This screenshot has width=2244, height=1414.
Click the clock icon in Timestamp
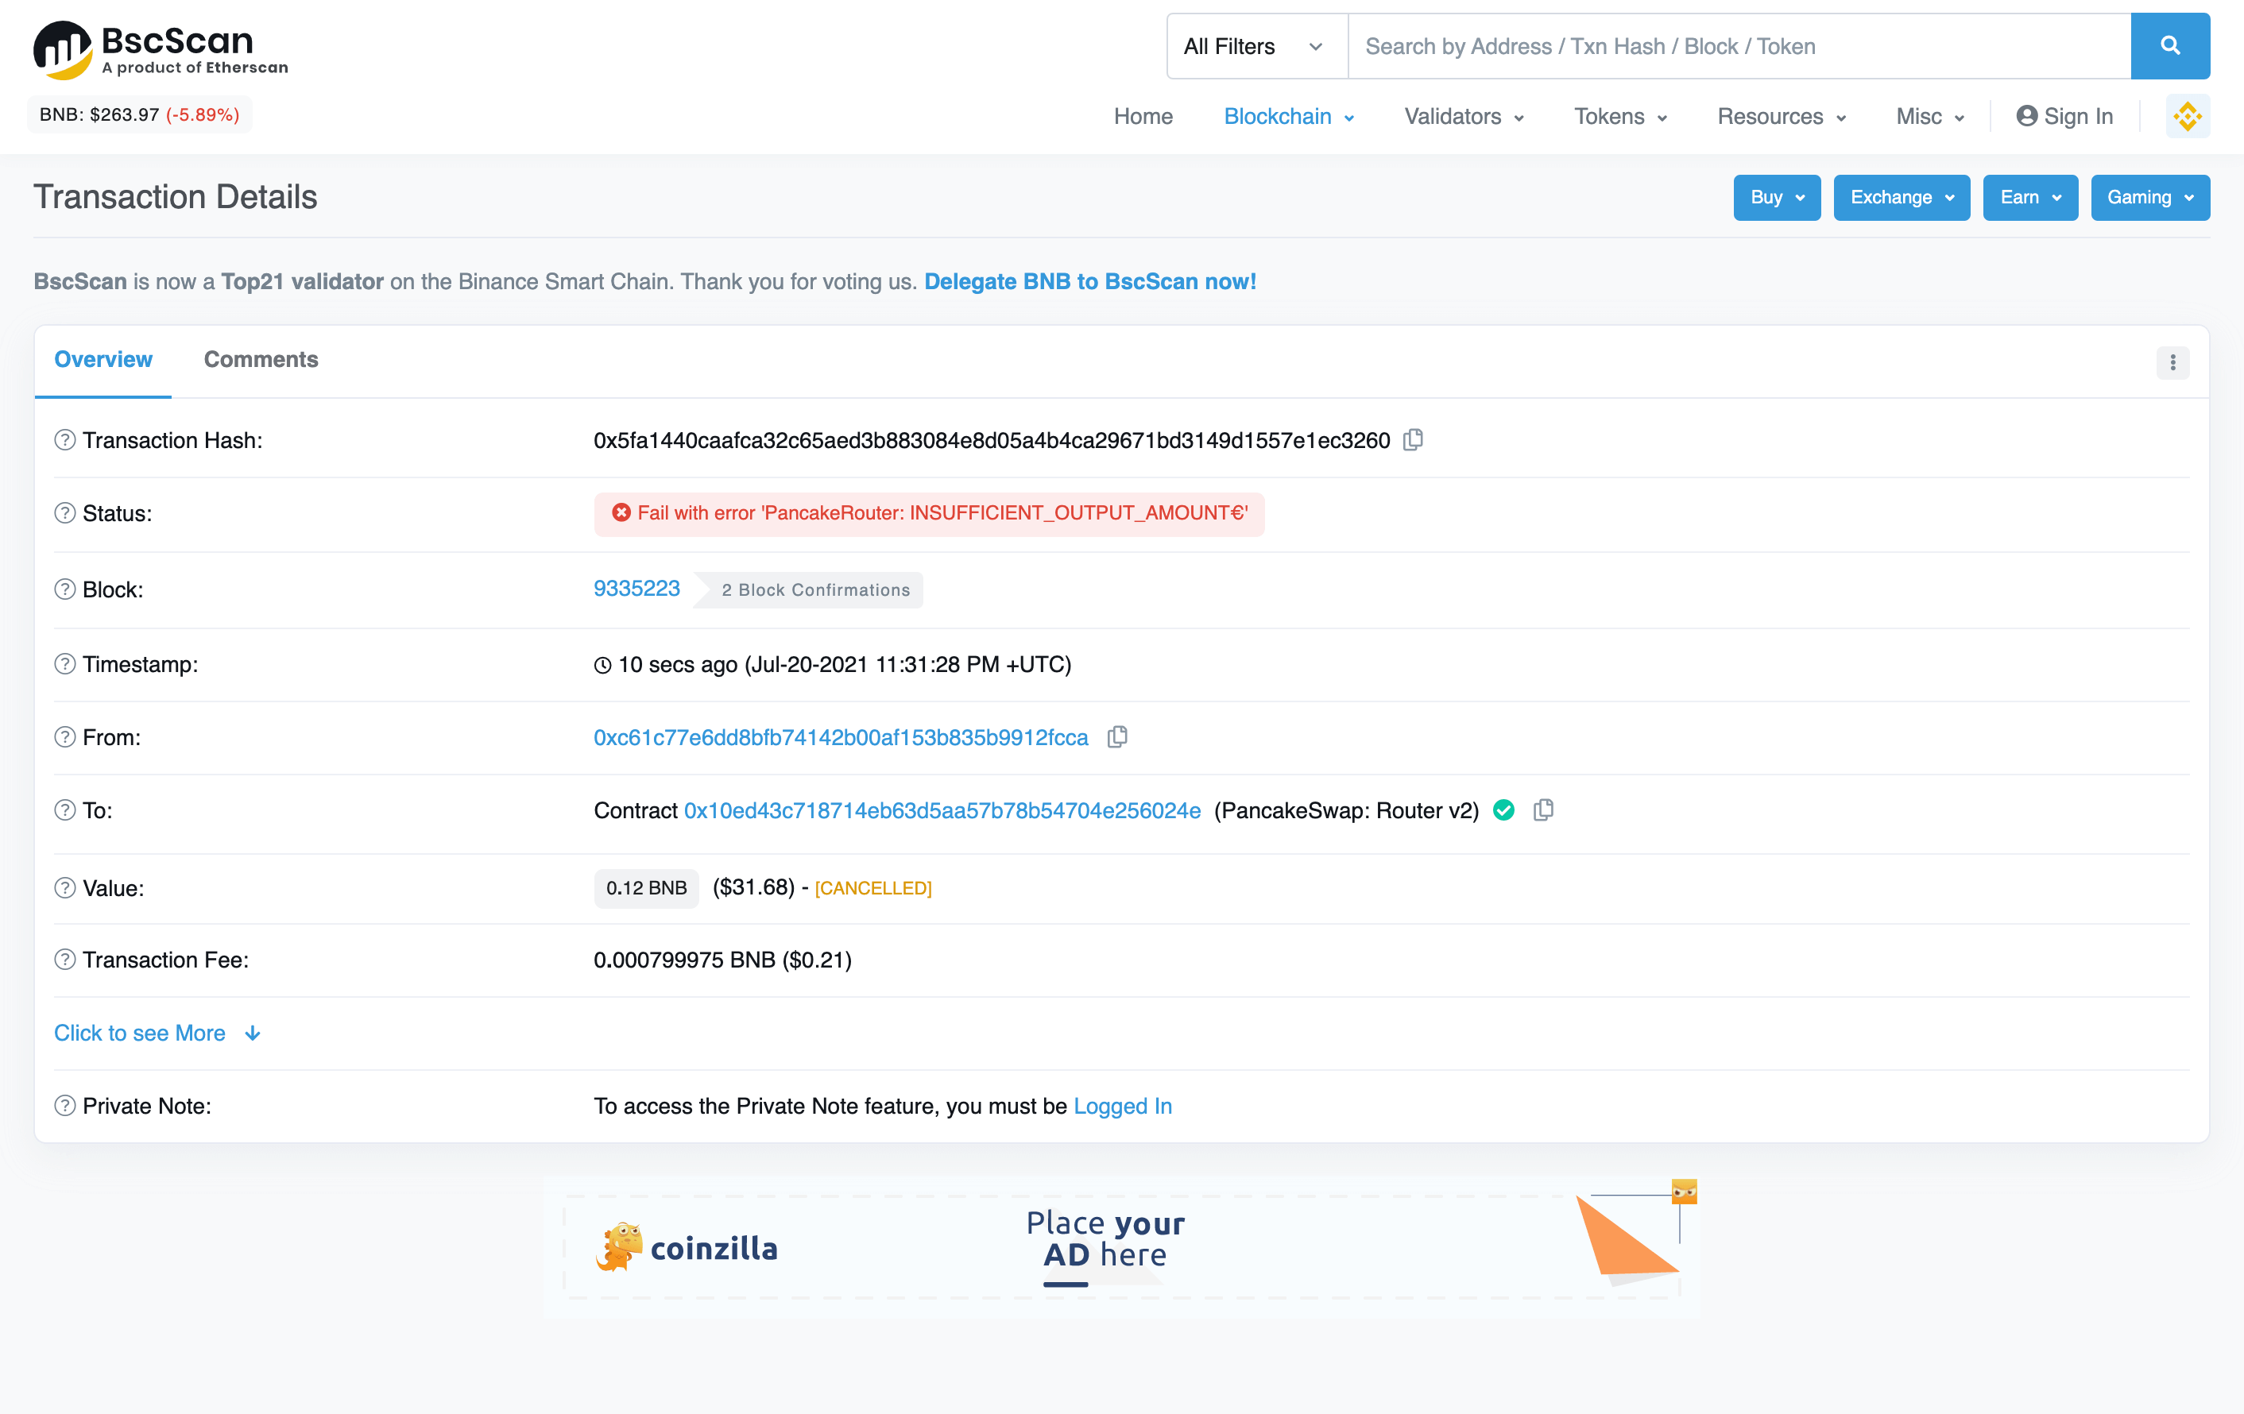click(602, 665)
